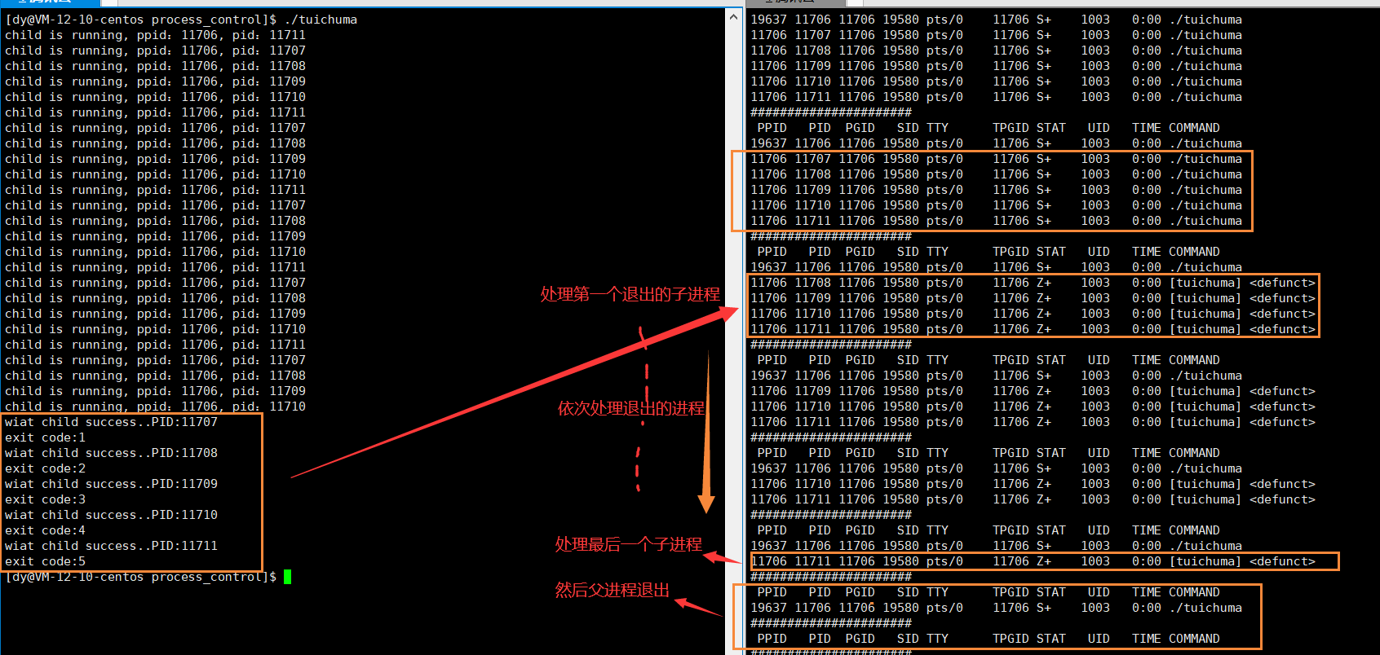The image size is (1380, 655).
Task: Select the line 'wiat child success..PID:11710'
Action: coord(112,515)
